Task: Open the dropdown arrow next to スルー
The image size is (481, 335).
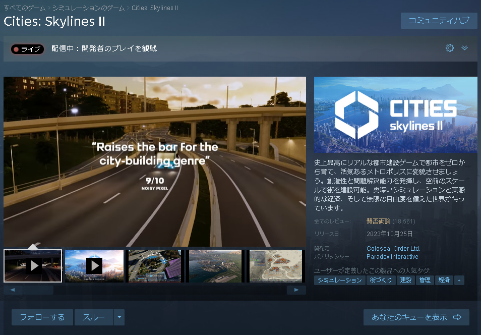Action: [x=118, y=317]
